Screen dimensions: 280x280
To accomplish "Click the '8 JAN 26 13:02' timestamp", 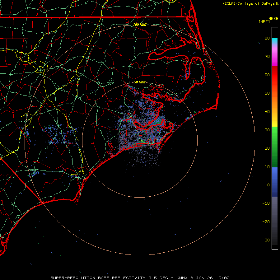I will [210, 278].
